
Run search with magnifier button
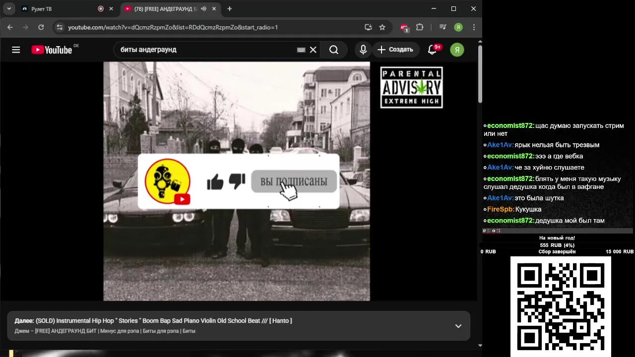click(334, 50)
